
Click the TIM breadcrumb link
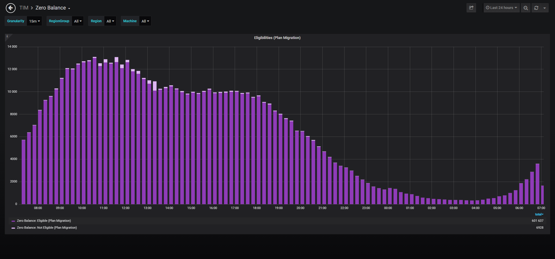click(x=24, y=8)
